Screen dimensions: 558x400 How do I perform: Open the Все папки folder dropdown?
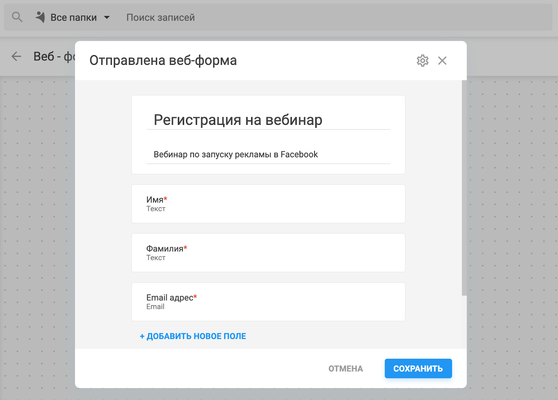pyautogui.click(x=74, y=17)
